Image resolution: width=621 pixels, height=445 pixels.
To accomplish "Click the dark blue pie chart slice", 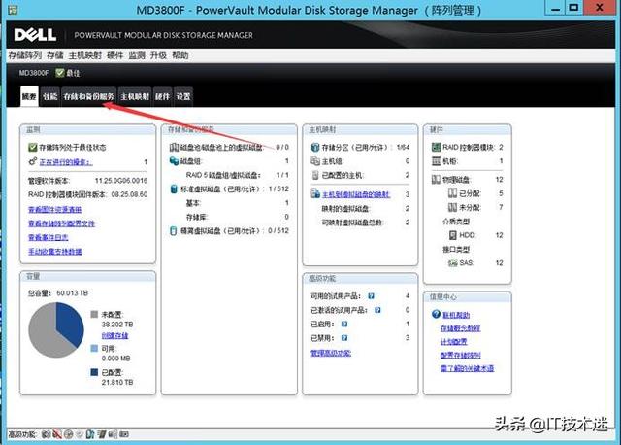I will 71,324.
